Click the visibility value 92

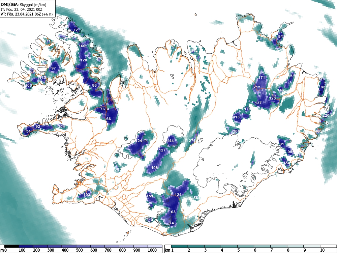pos(38,126)
